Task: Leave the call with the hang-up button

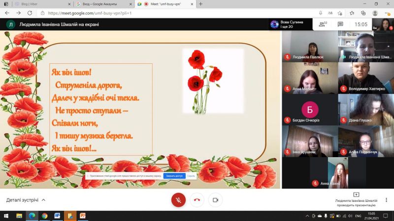Action: coord(197,200)
